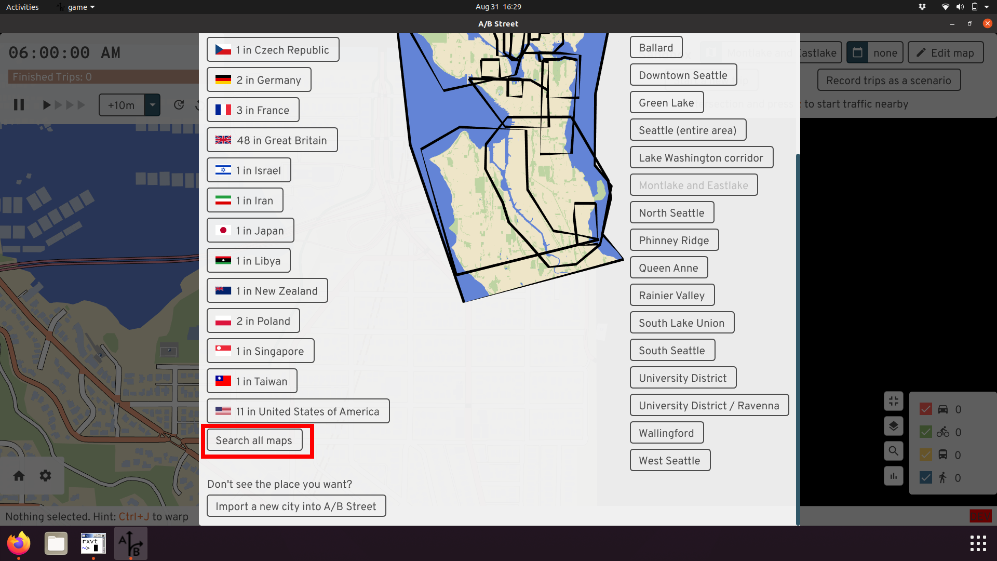Select 1 in Taiwan
The height and width of the screenshot is (561, 997).
(x=252, y=381)
